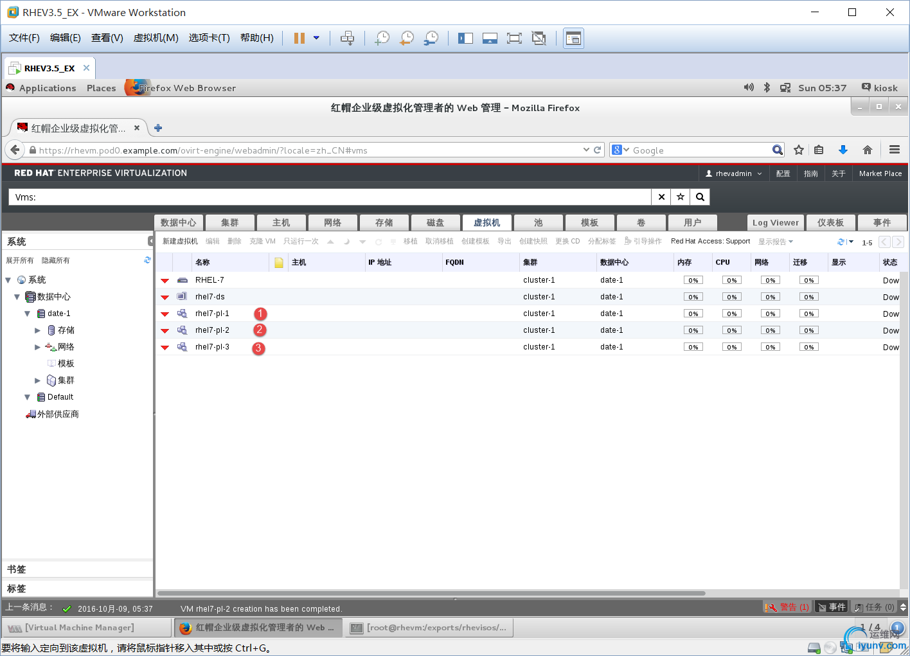Screen dimensions: 910x656
Task: Revert to snapshot using the clock-arrow icon
Action: point(407,38)
